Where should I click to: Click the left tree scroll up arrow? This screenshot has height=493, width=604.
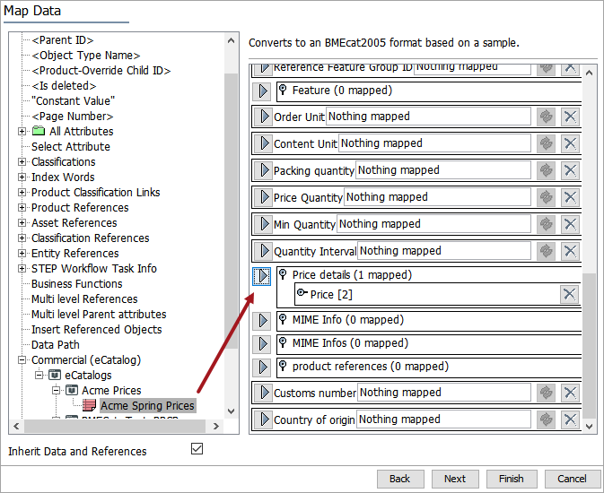click(x=232, y=40)
